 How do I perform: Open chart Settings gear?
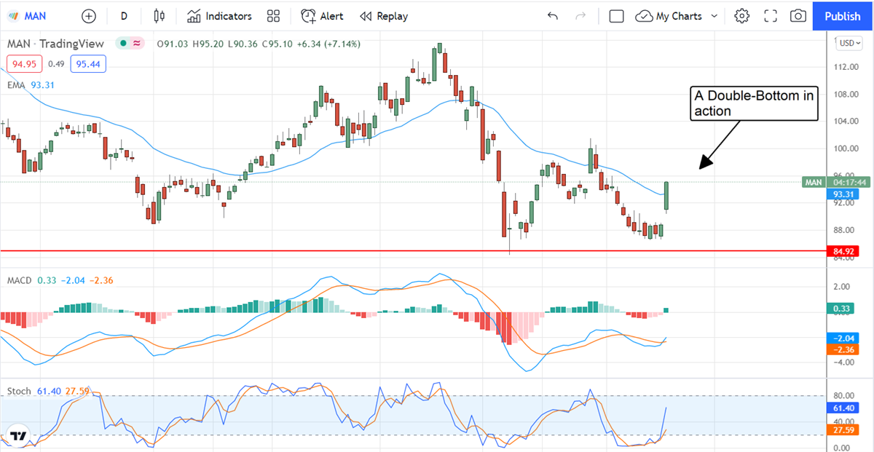coord(741,16)
